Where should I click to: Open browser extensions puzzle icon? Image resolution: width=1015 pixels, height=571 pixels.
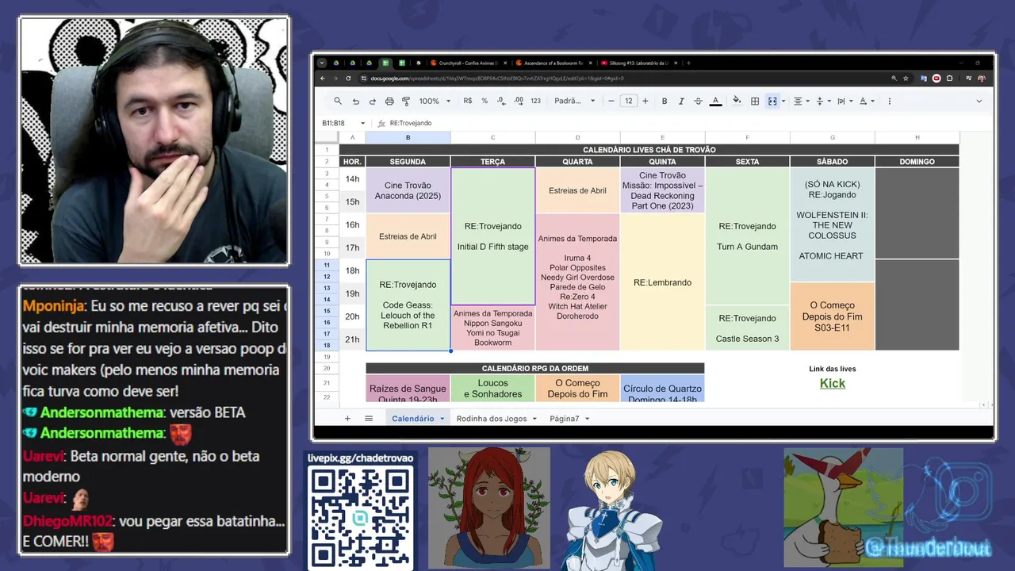coord(949,79)
